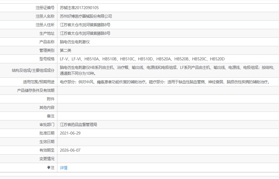Click the address value in the 生产地址 row
Image resolution: width=279 pixels, height=179 pixels.
pyautogui.click(x=85, y=33)
